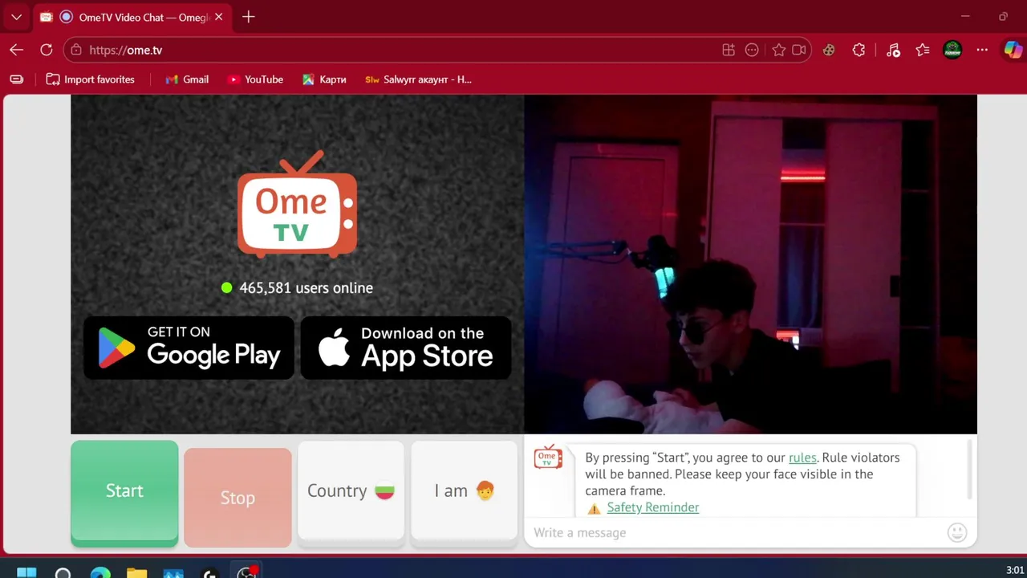Open Edge Settings and more menu
The height and width of the screenshot is (578, 1027).
982,50
